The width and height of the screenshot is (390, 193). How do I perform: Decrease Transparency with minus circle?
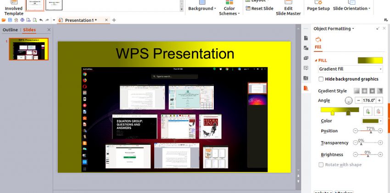click(356, 143)
